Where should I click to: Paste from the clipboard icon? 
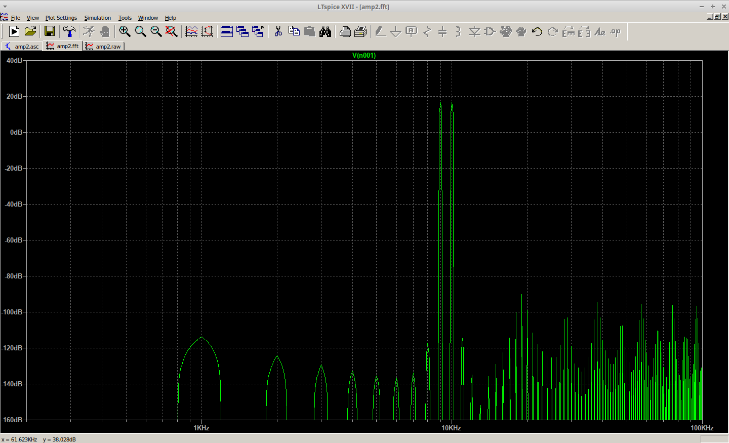pyautogui.click(x=309, y=31)
